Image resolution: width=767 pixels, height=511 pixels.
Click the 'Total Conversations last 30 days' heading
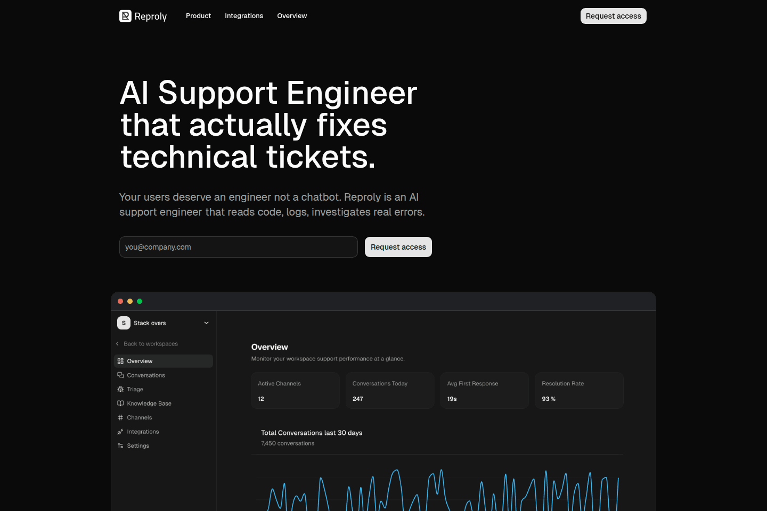[312, 433]
